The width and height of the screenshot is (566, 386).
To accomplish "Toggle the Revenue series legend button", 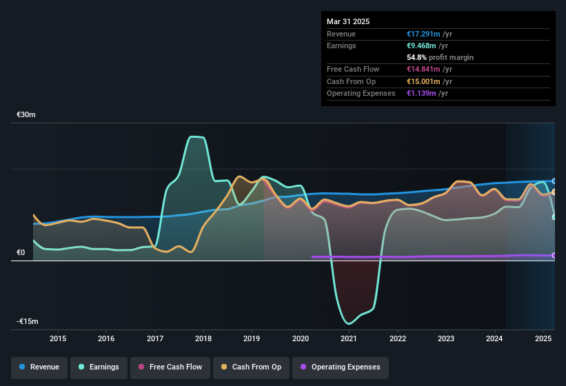I will click(x=39, y=367).
